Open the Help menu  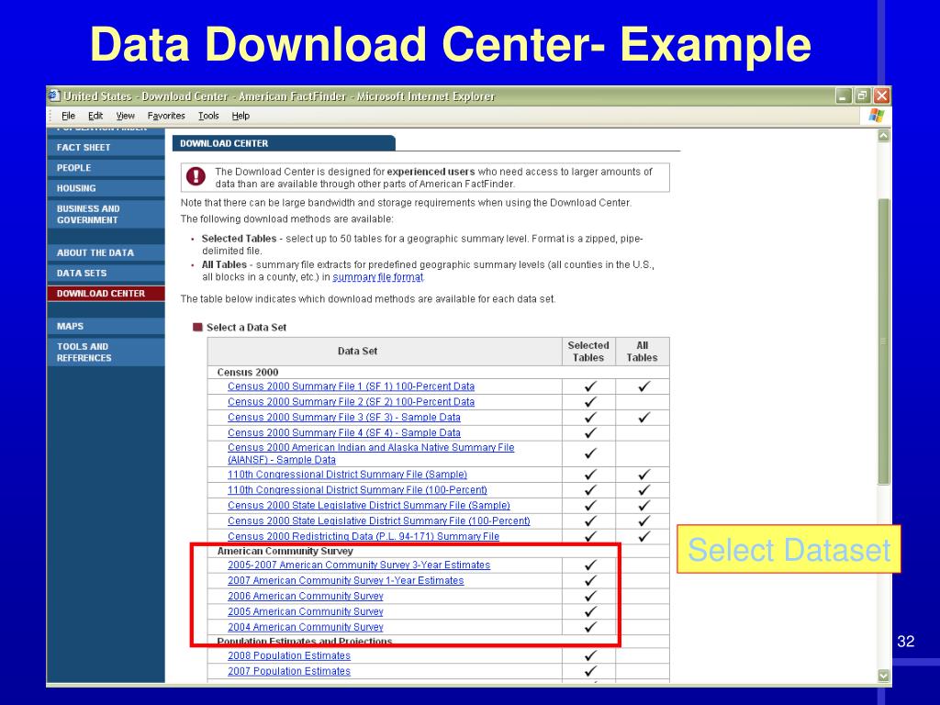pos(241,116)
